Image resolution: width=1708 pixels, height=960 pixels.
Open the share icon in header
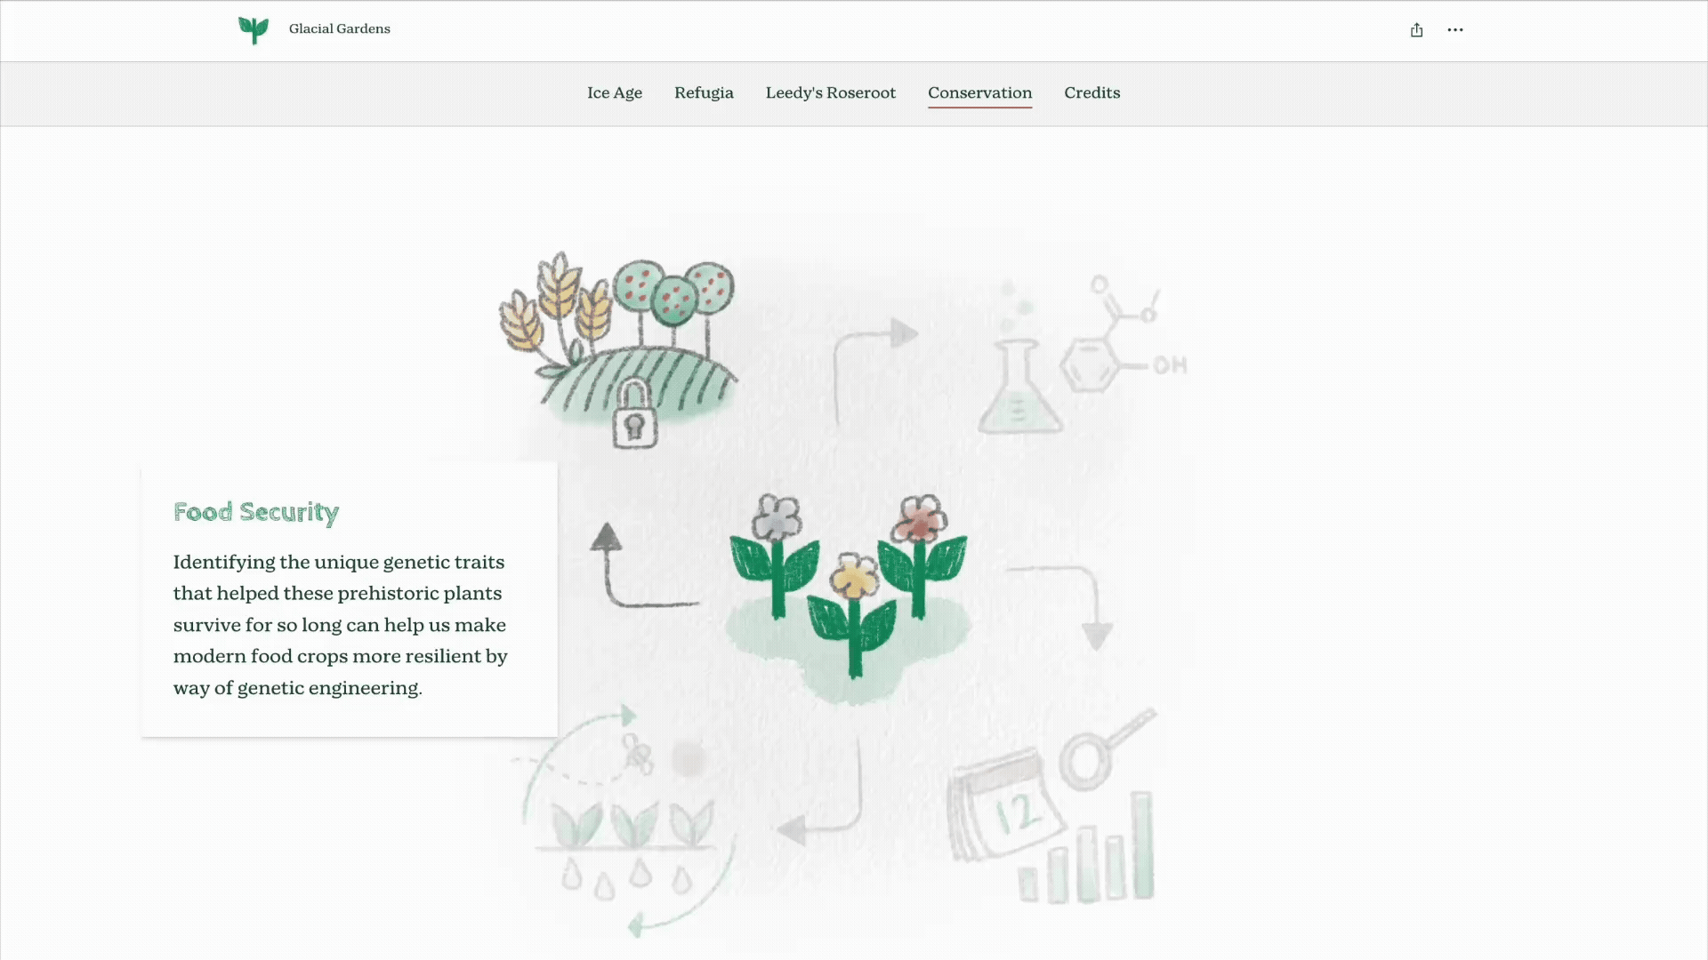pyautogui.click(x=1416, y=30)
